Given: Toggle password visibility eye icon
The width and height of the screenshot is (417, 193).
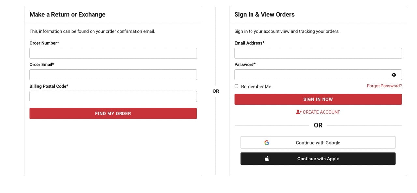Looking at the screenshot, I should (394, 75).
